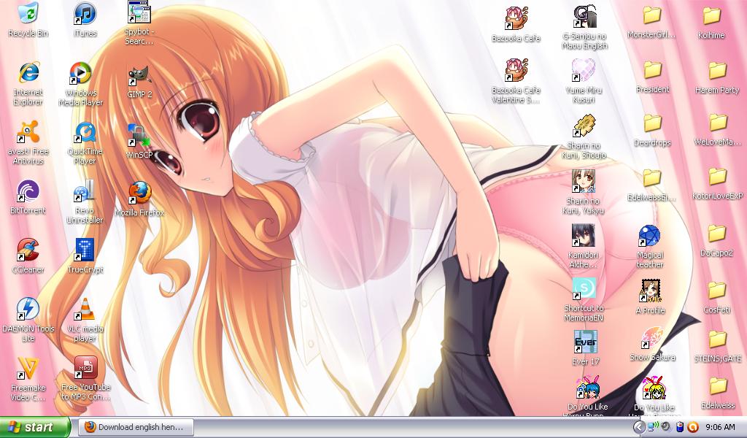
Task: Click the avast! Free Antivirus shortcut
Action: 28,134
